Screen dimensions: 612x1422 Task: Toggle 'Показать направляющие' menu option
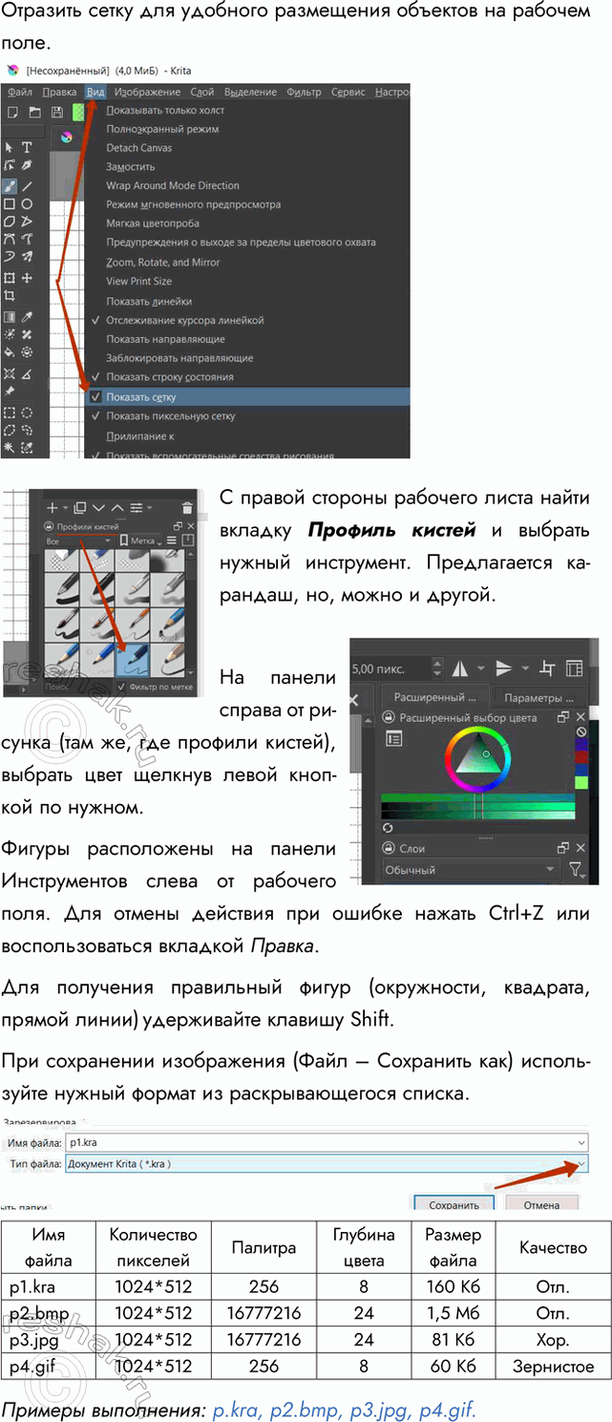(x=247, y=339)
